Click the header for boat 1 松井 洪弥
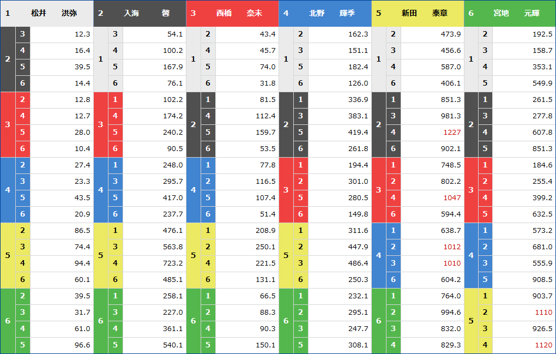Image resolution: width=556 pixels, height=354 pixels. (x=47, y=13)
